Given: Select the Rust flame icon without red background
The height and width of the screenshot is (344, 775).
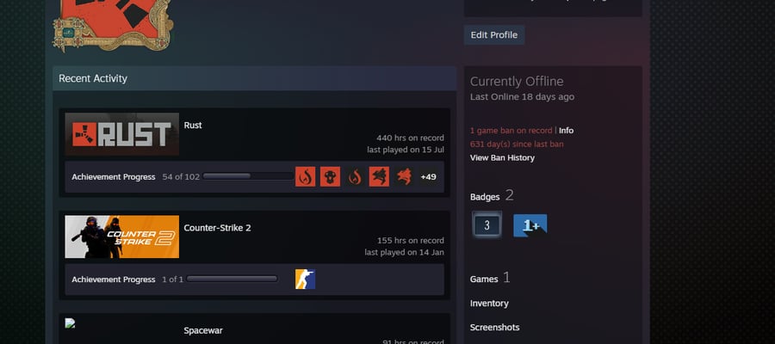Looking at the screenshot, I should click(355, 176).
